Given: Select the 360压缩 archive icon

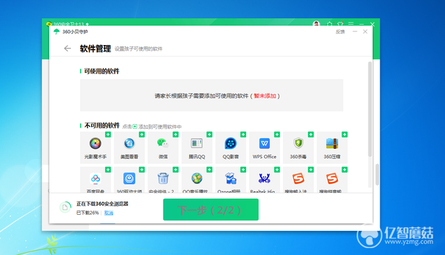Looking at the screenshot, I should [332, 143].
